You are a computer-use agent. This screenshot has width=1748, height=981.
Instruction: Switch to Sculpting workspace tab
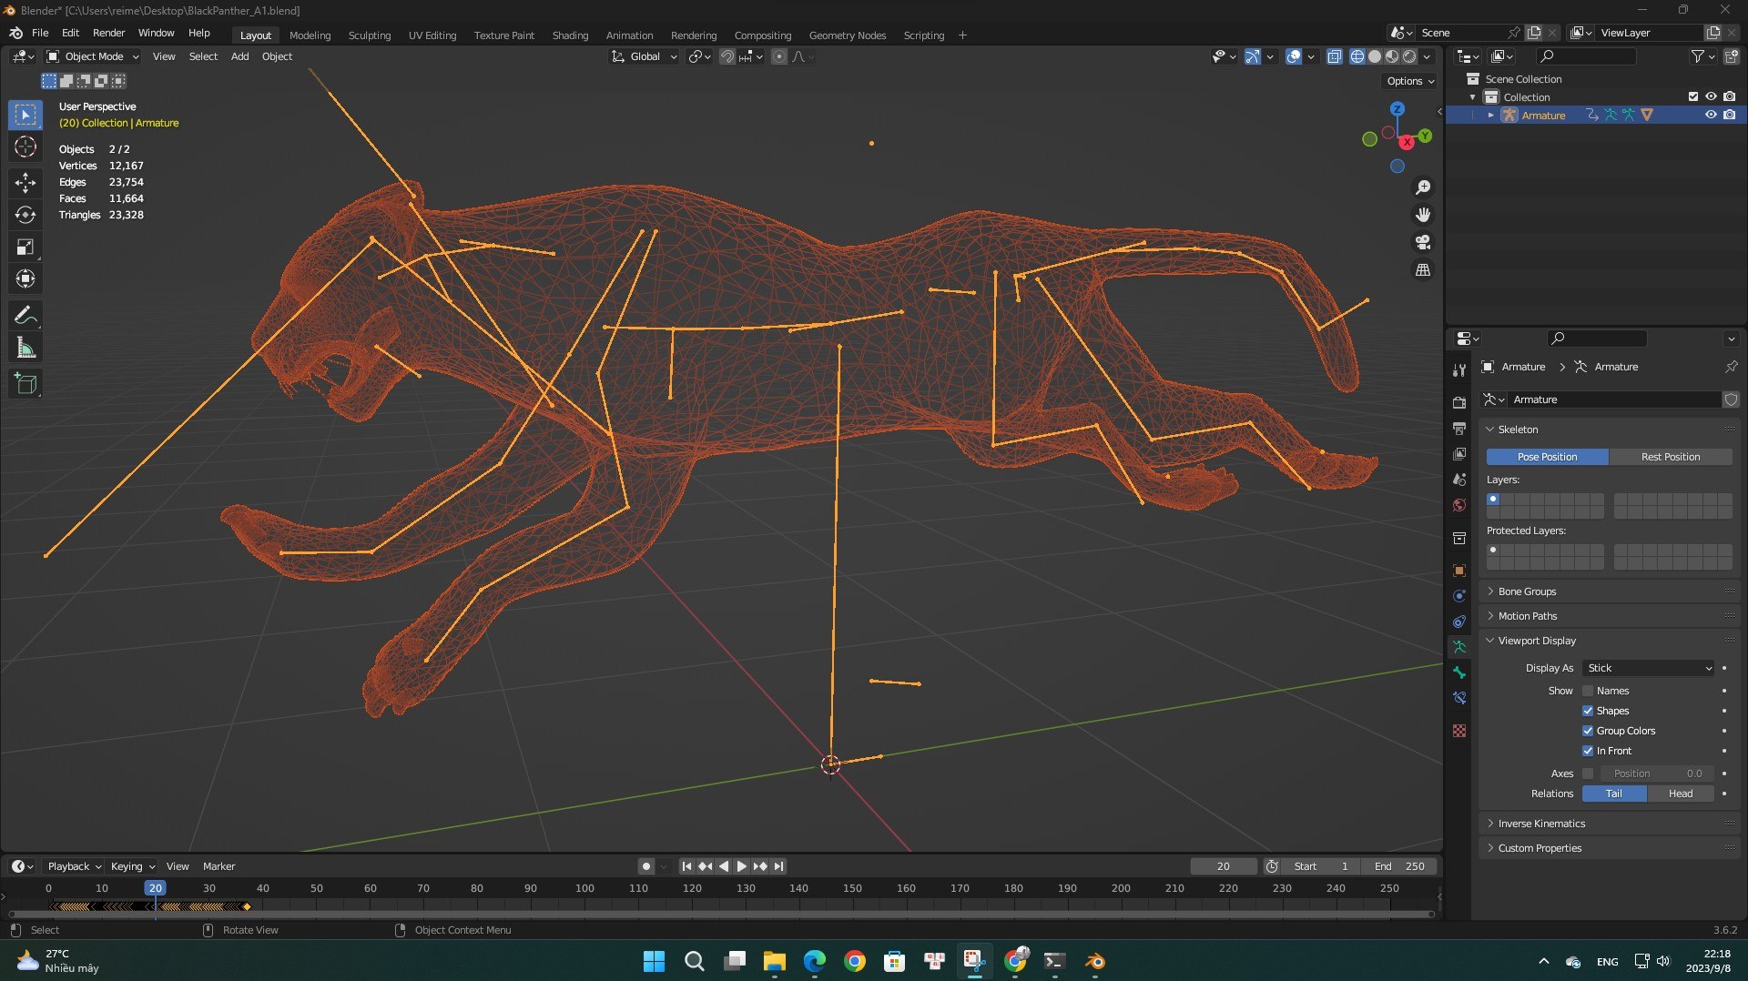[x=369, y=35]
